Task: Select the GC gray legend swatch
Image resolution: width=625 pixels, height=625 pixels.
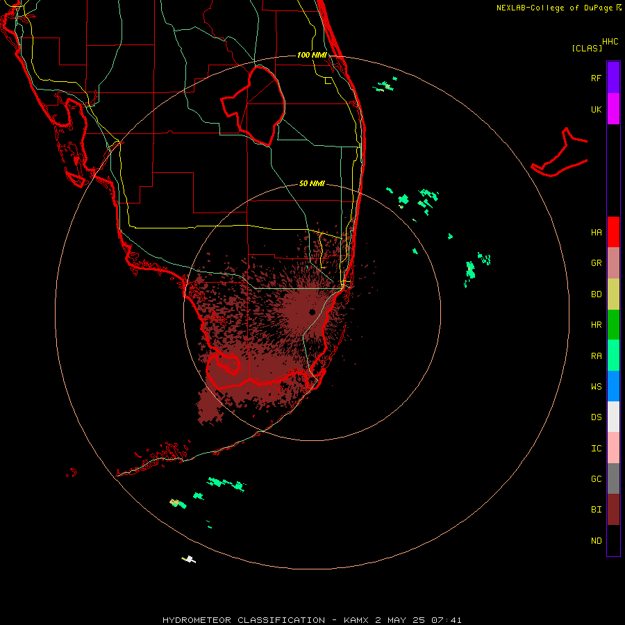Action: (613, 478)
